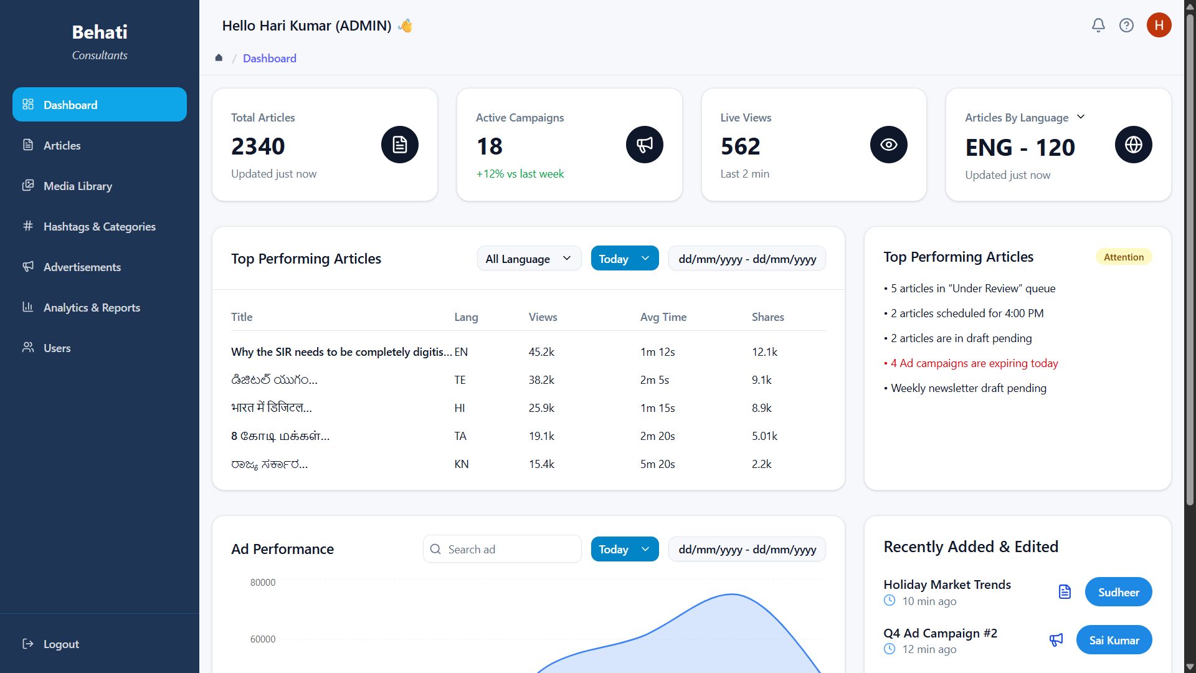Click the help question mark icon
The height and width of the screenshot is (673, 1196).
[1126, 25]
